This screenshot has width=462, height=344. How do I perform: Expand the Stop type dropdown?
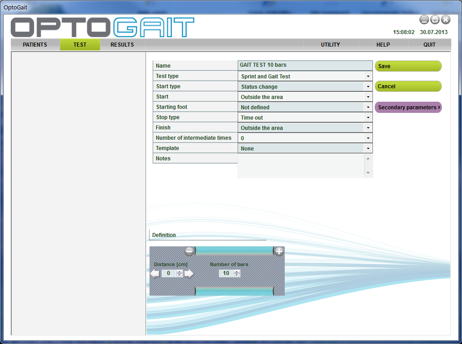368,118
